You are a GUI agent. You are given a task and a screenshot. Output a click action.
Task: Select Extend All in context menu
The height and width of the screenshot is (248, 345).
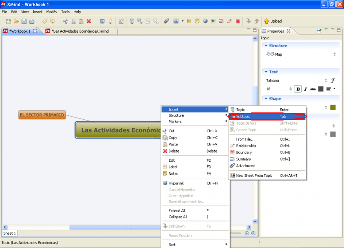pyautogui.click(x=195, y=210)
